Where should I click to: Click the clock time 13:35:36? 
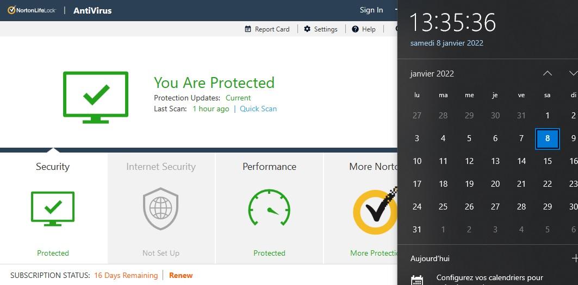(453, 23)
